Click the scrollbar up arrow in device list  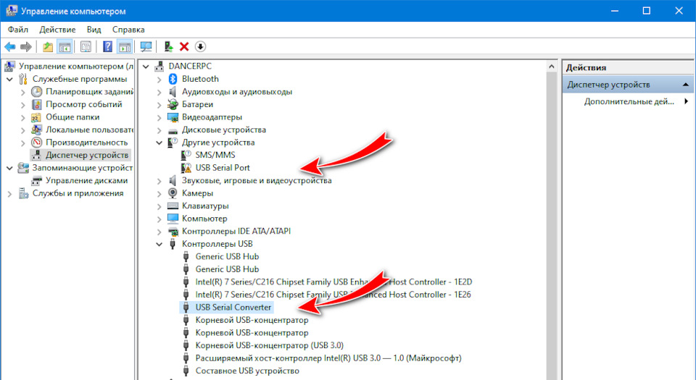[x=551, y=67]
